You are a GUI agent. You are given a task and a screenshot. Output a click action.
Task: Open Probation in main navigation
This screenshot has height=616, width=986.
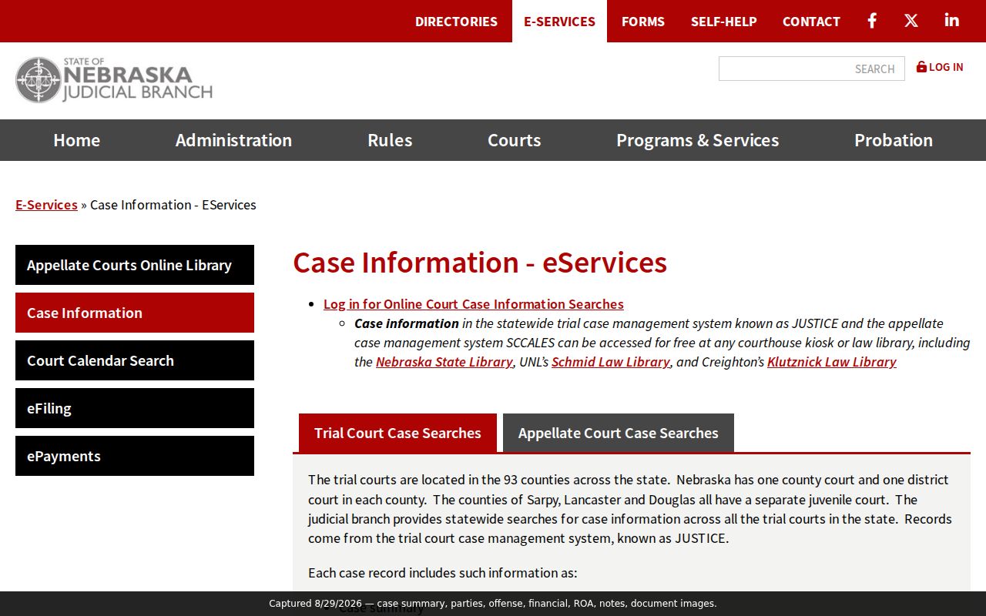(x=894, y=140)
